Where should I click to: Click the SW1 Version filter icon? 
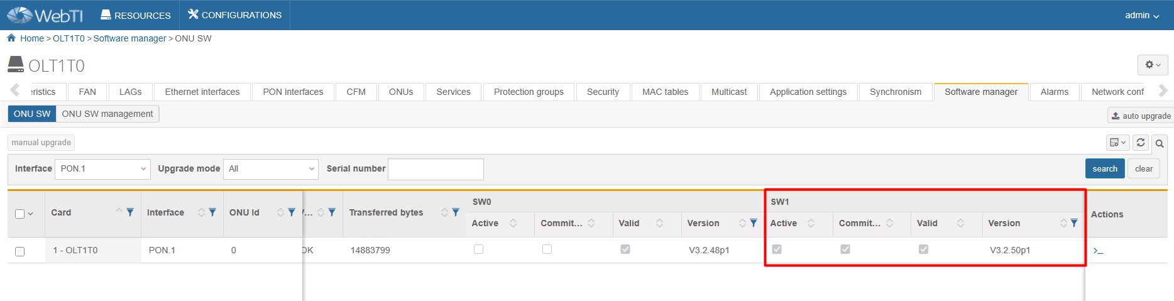[1074, 223]
